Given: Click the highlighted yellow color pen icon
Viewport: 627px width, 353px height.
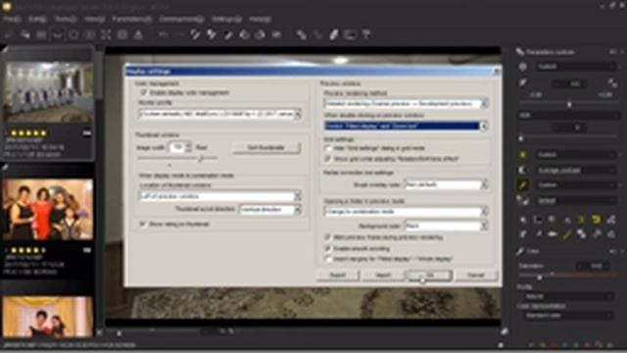Looking at the screenshot, I should [522, 185].
